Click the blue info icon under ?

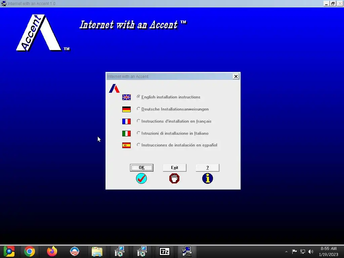pyautogui.click(x=208, y=178)
